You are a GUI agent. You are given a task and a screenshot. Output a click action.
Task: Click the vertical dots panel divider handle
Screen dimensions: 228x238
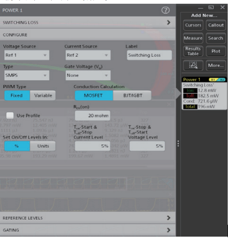[x=178, y=144]
